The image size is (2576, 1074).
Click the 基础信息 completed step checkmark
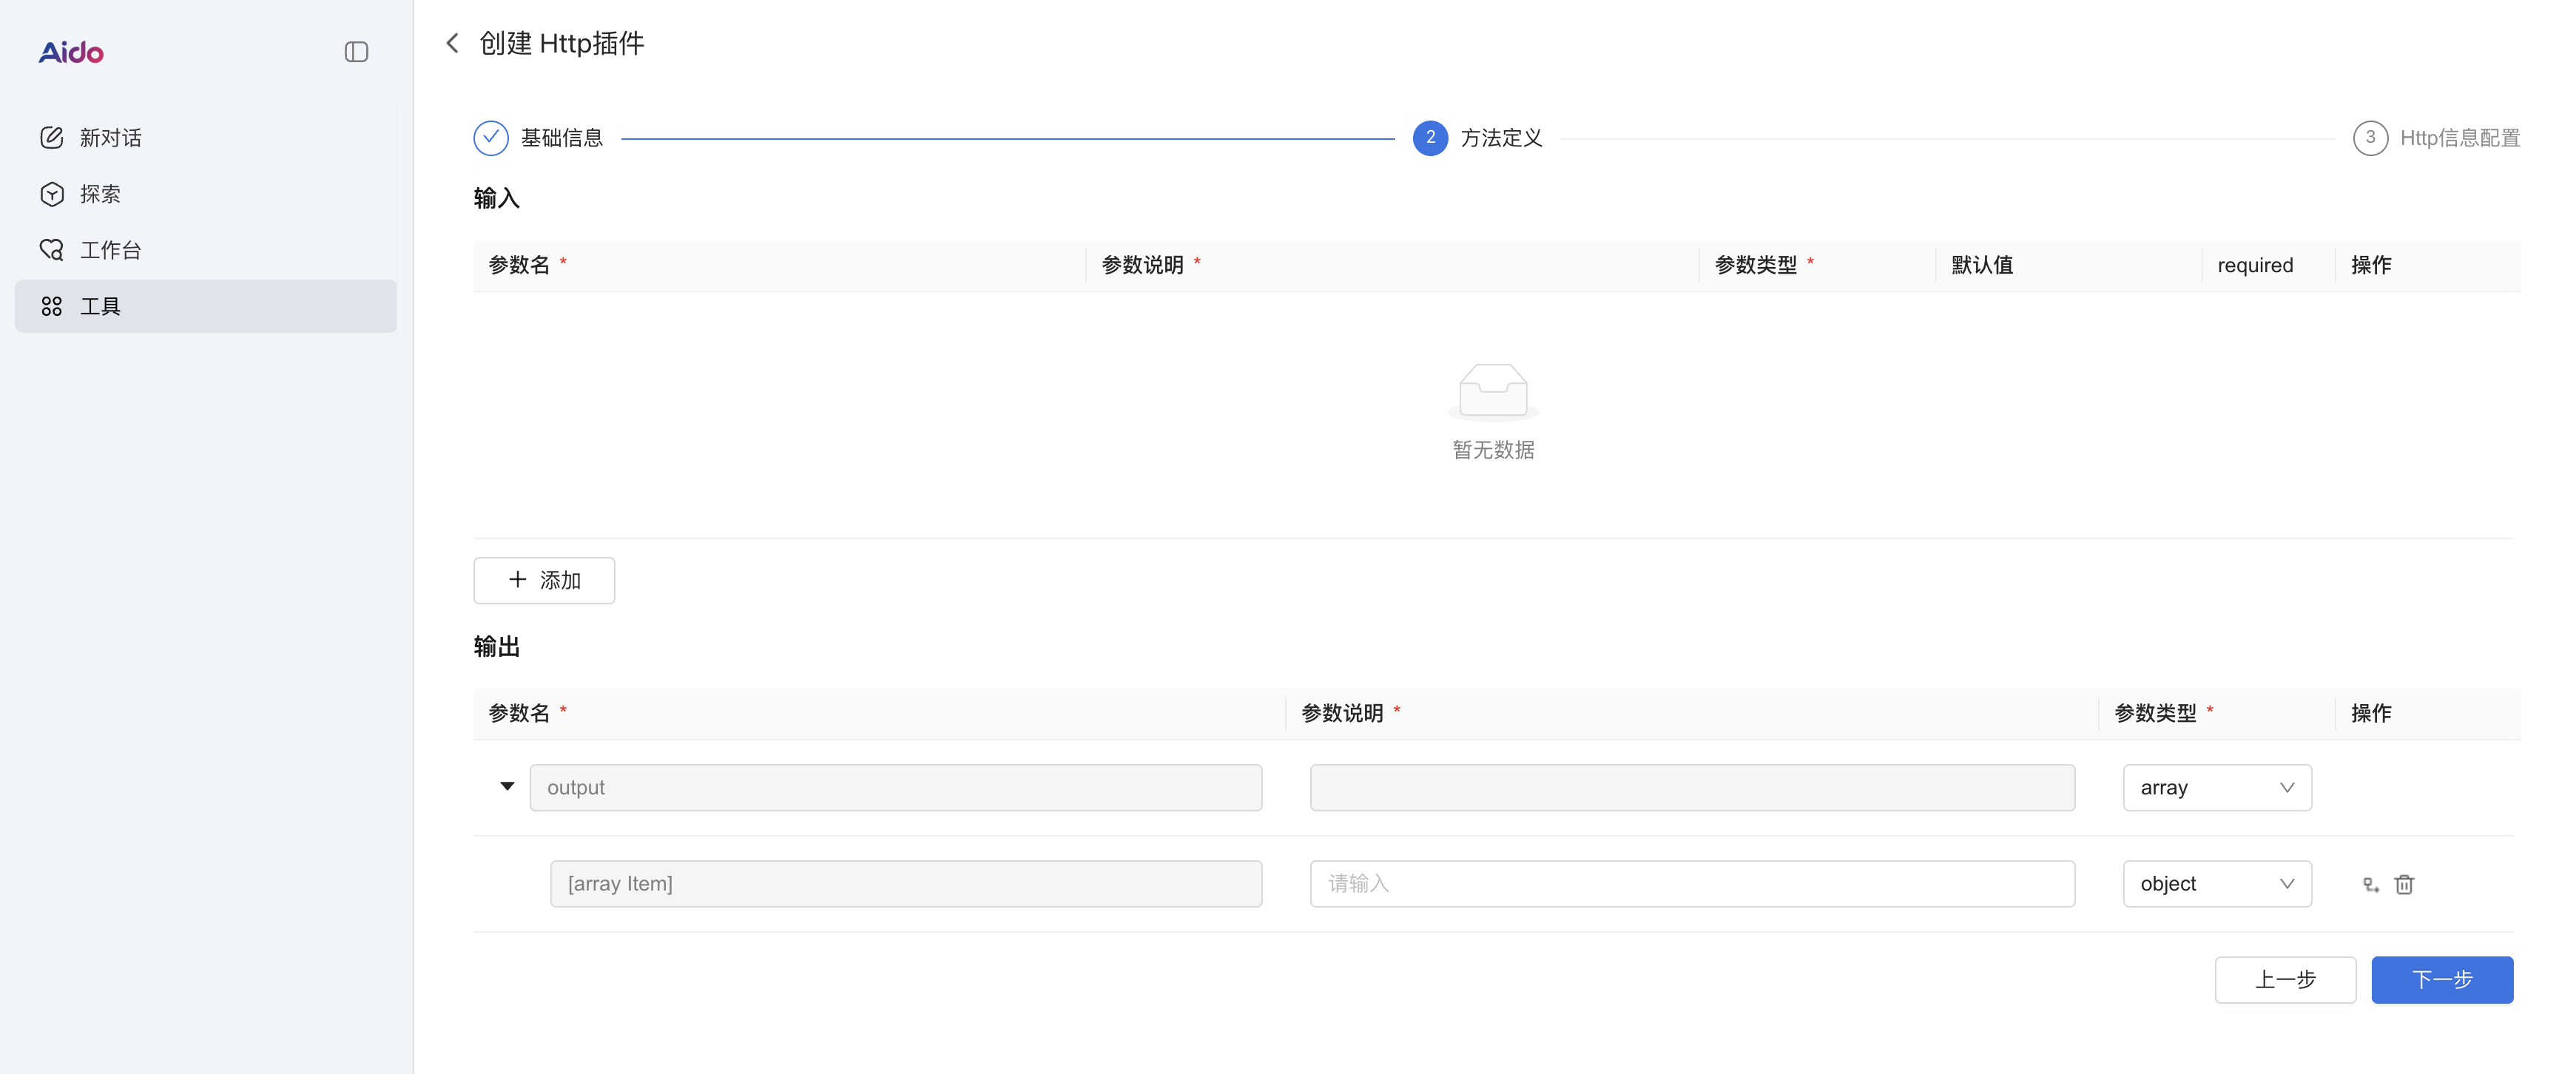(491, 138)
